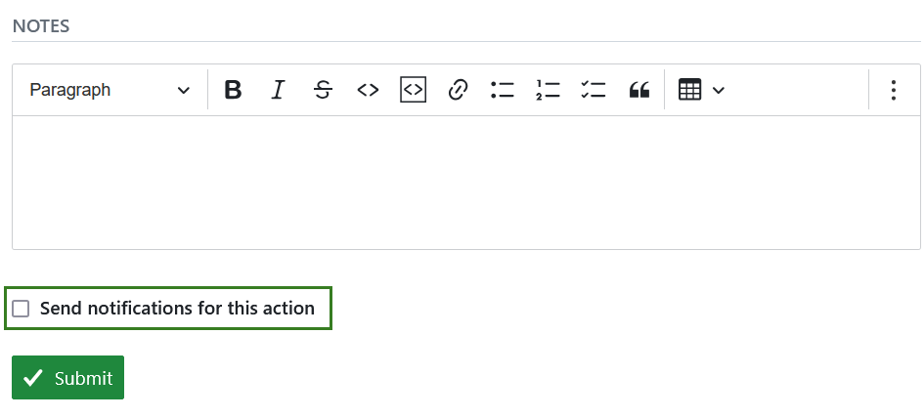Expand the table options chevron
The width and height of the screenshot is (924, 418).
click(719, 90)
